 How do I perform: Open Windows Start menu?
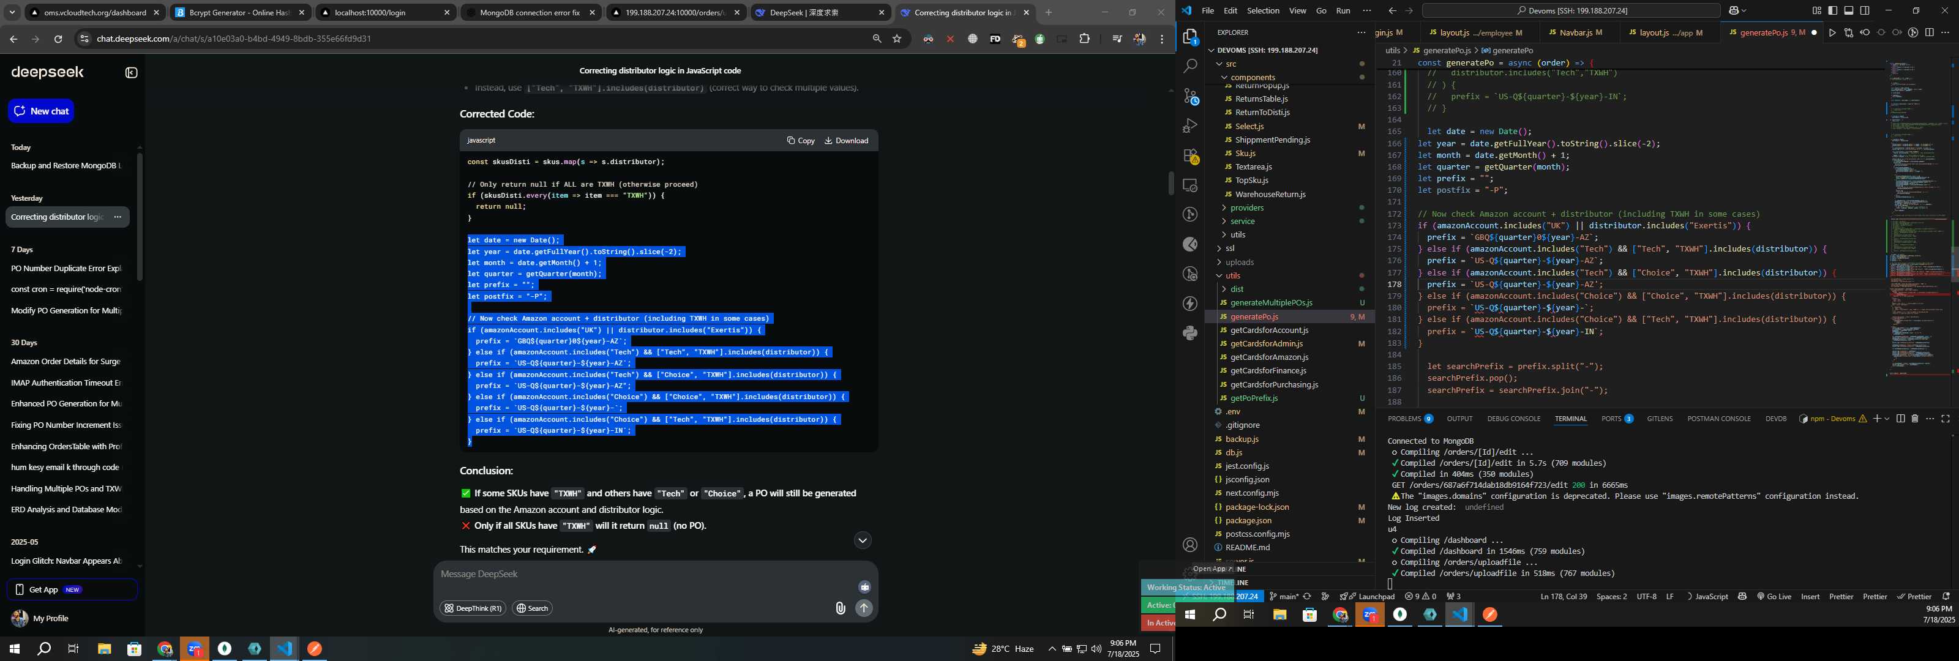(13, 649)
